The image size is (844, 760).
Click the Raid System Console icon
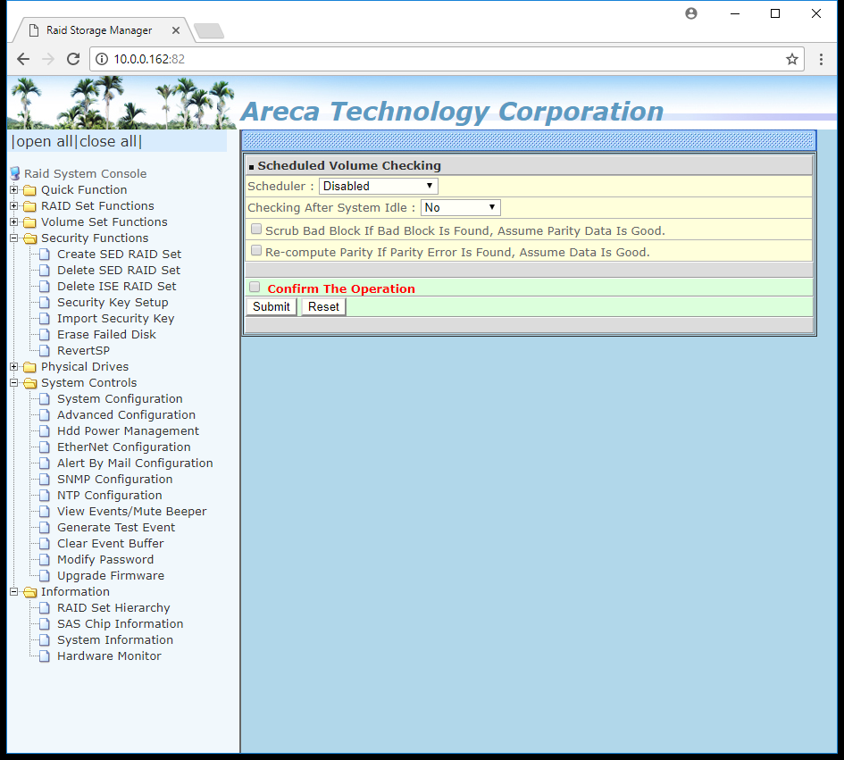[15, 173]
